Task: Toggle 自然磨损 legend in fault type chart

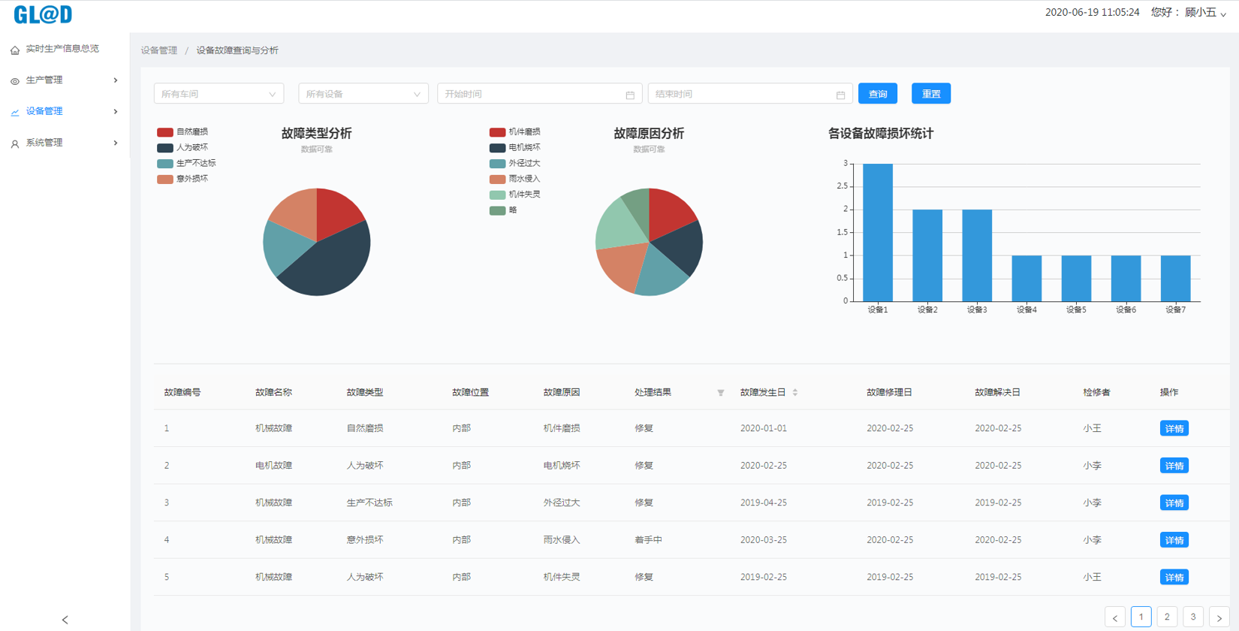Action: coord(182,132)
